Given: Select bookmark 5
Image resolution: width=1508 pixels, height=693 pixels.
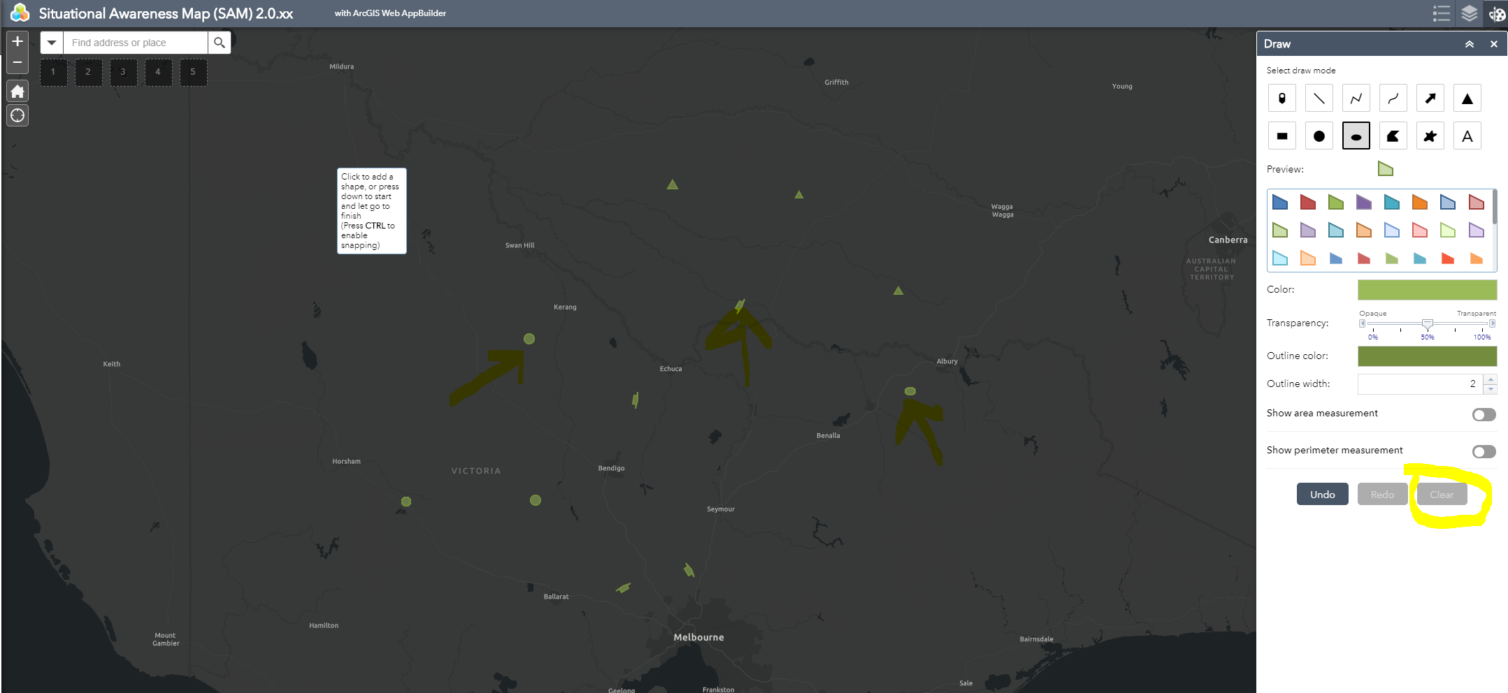Looking at the screenshot, I should [194, 72].
